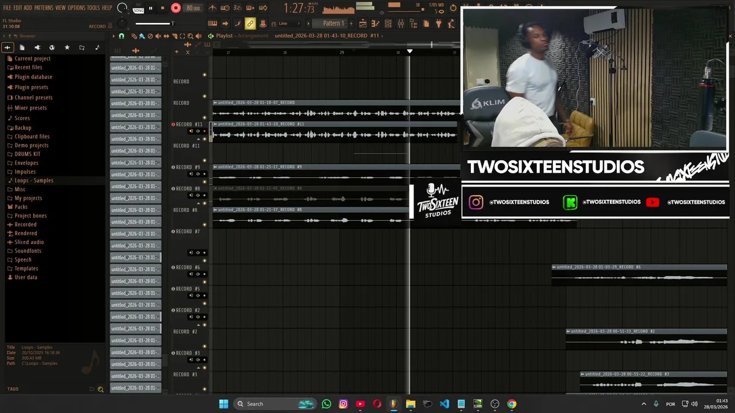Open Visual Studio Code from the taskbar
Viewport: 735px width, 413px height.
pos(444,404)
